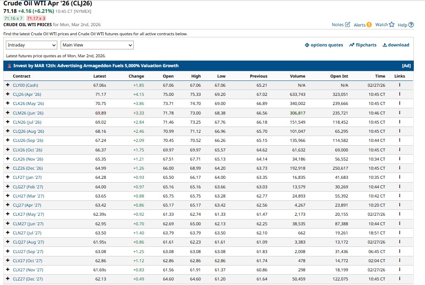Open links menu for CLH27 (Mar '27) row
Screen dimensions: 425x285
[x=400, y=195]
